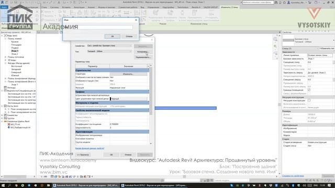Click the Линия привязки value field
The width and height of the screenshot is (335, 188).
320,55
